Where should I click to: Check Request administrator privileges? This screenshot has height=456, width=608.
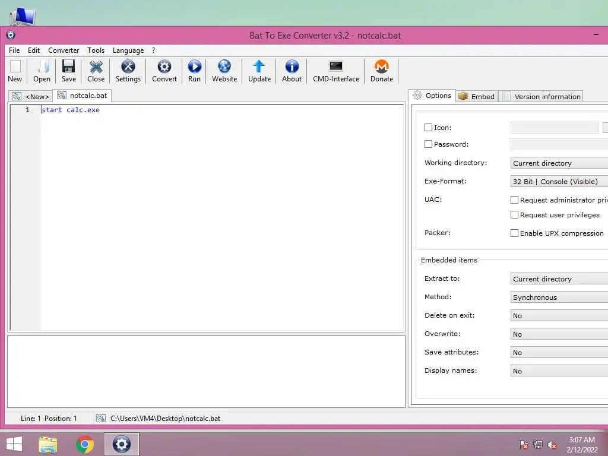pos(514,199)
